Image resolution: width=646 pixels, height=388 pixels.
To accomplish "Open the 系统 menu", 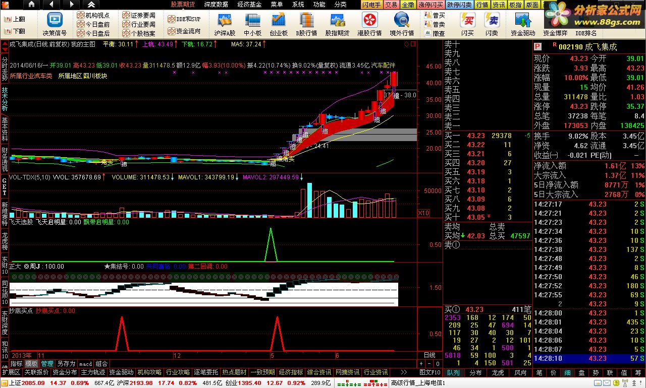I will pyautogui.click(x=298, y=5).
